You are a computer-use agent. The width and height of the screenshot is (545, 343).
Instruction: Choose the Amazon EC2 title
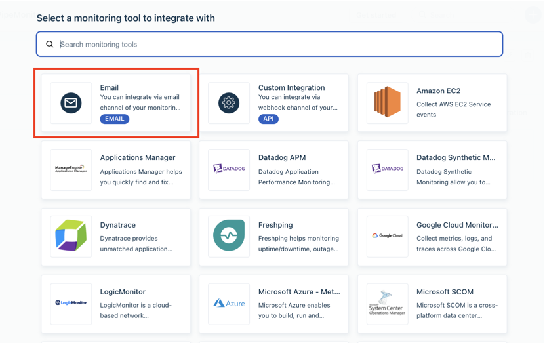[x=438, y=91]
